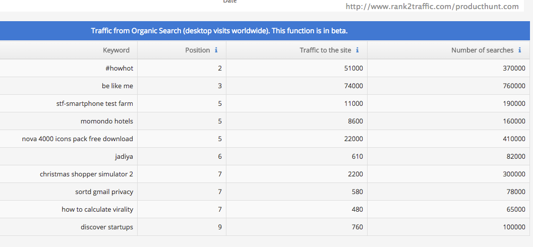Viewport: 533px width, 247px height.
Task: Click traffic value 74000
Action: click(353, 86)
